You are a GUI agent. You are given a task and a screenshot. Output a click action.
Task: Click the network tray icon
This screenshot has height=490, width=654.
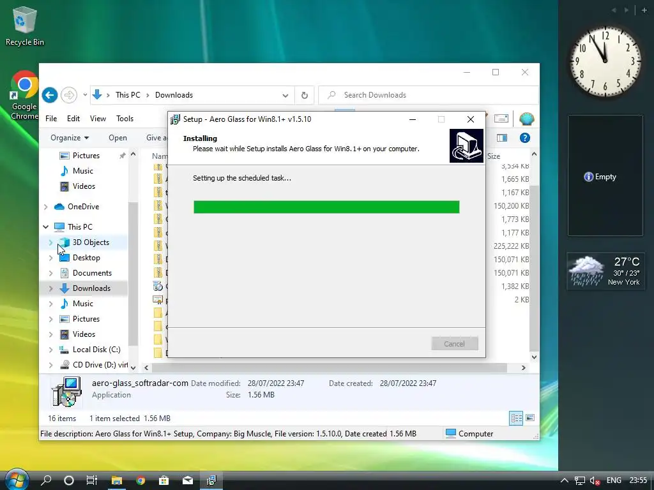click(579, 481)
